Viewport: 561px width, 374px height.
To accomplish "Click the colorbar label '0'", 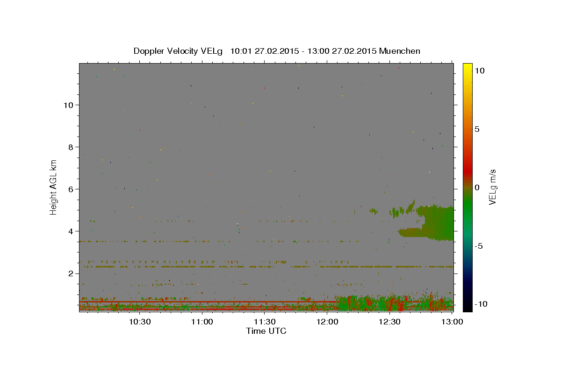I will [477, 187].
